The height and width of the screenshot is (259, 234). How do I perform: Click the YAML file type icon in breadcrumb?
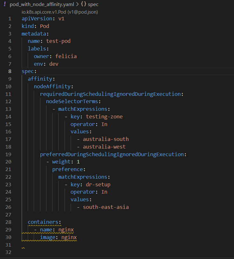(x=5, y=4)
